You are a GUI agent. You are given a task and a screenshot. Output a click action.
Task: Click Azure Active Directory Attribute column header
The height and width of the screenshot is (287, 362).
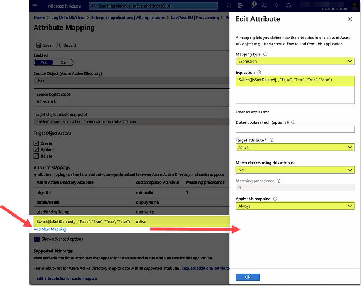tap(65, 182)
